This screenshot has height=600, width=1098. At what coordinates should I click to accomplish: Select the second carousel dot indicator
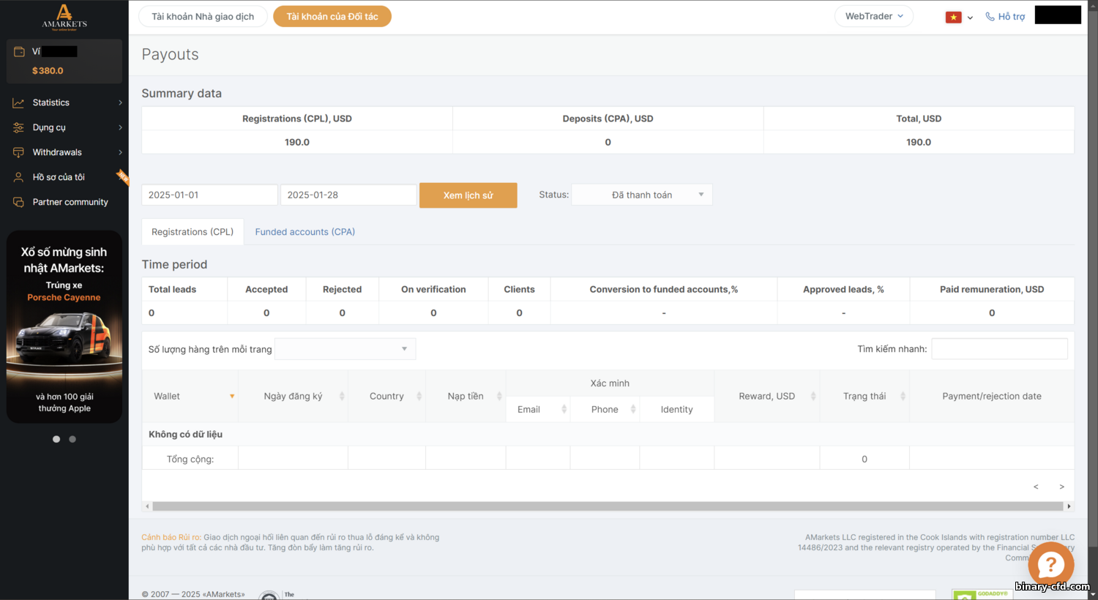coord(72,439)
